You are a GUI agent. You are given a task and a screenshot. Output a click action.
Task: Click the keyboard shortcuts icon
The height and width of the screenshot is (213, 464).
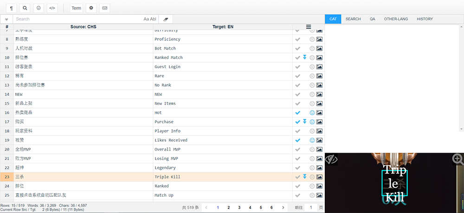[104, 8]
